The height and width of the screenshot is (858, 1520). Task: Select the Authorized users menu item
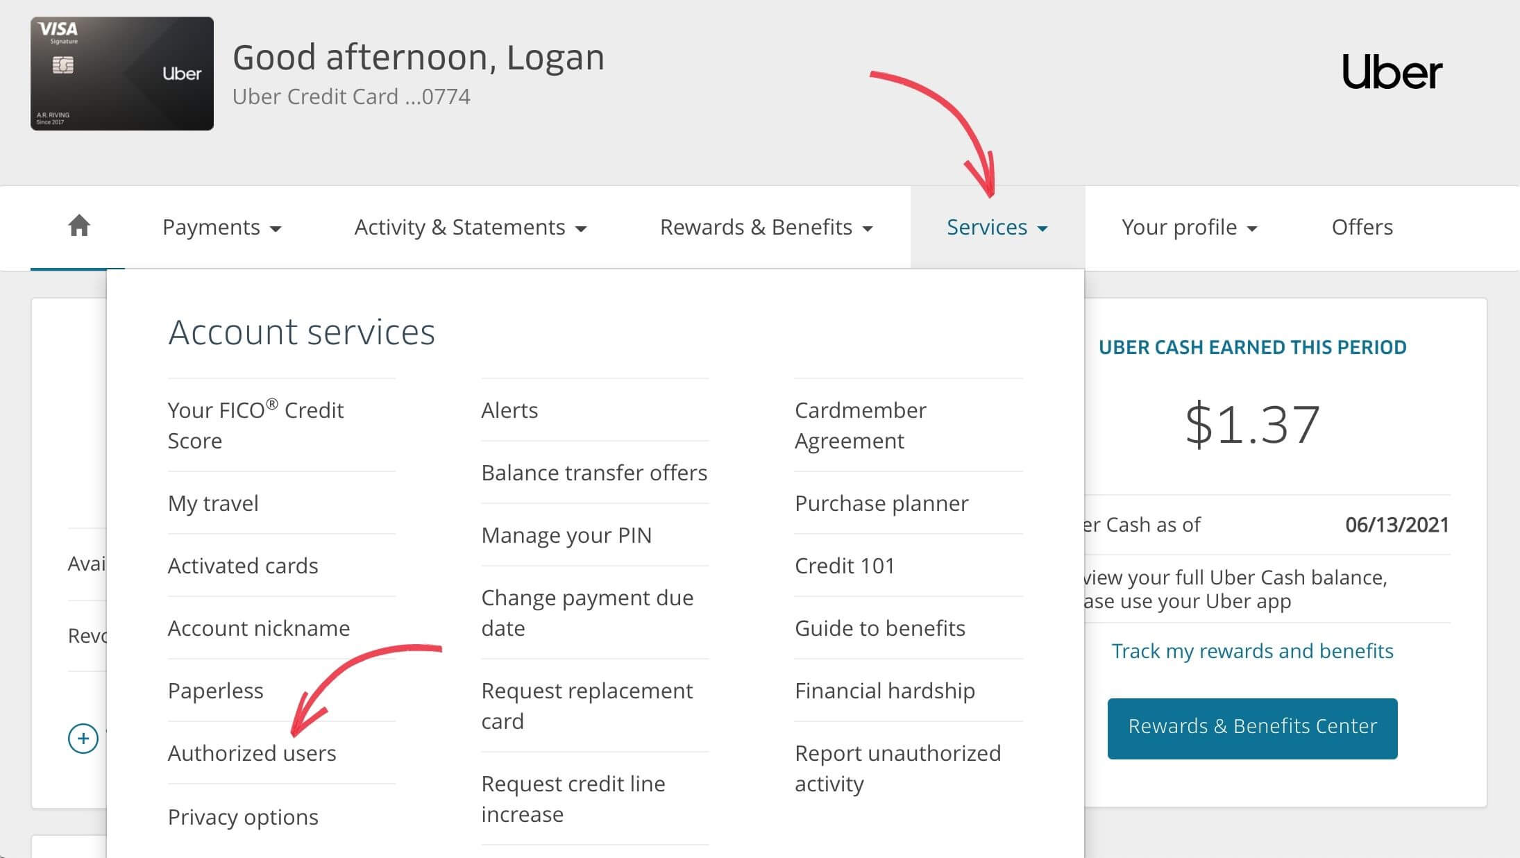251,752
